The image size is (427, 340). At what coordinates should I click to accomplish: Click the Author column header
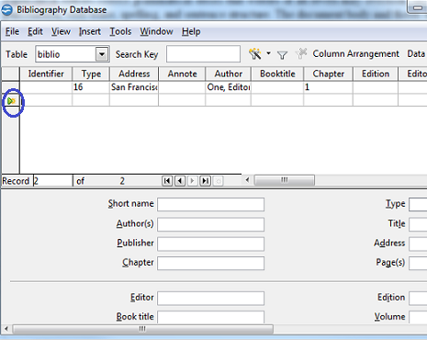(229, 74)
